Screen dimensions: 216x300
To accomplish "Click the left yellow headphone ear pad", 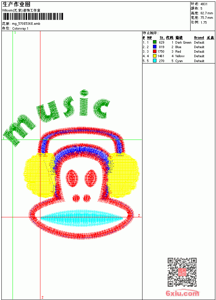I will pos(38,175).
